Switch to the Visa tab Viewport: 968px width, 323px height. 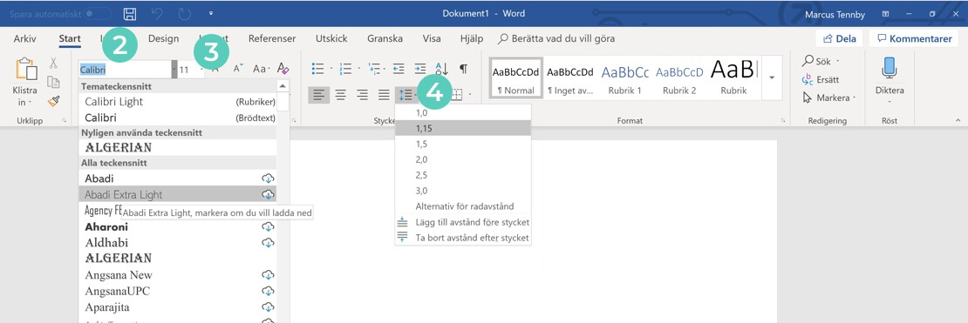(432, 38)
